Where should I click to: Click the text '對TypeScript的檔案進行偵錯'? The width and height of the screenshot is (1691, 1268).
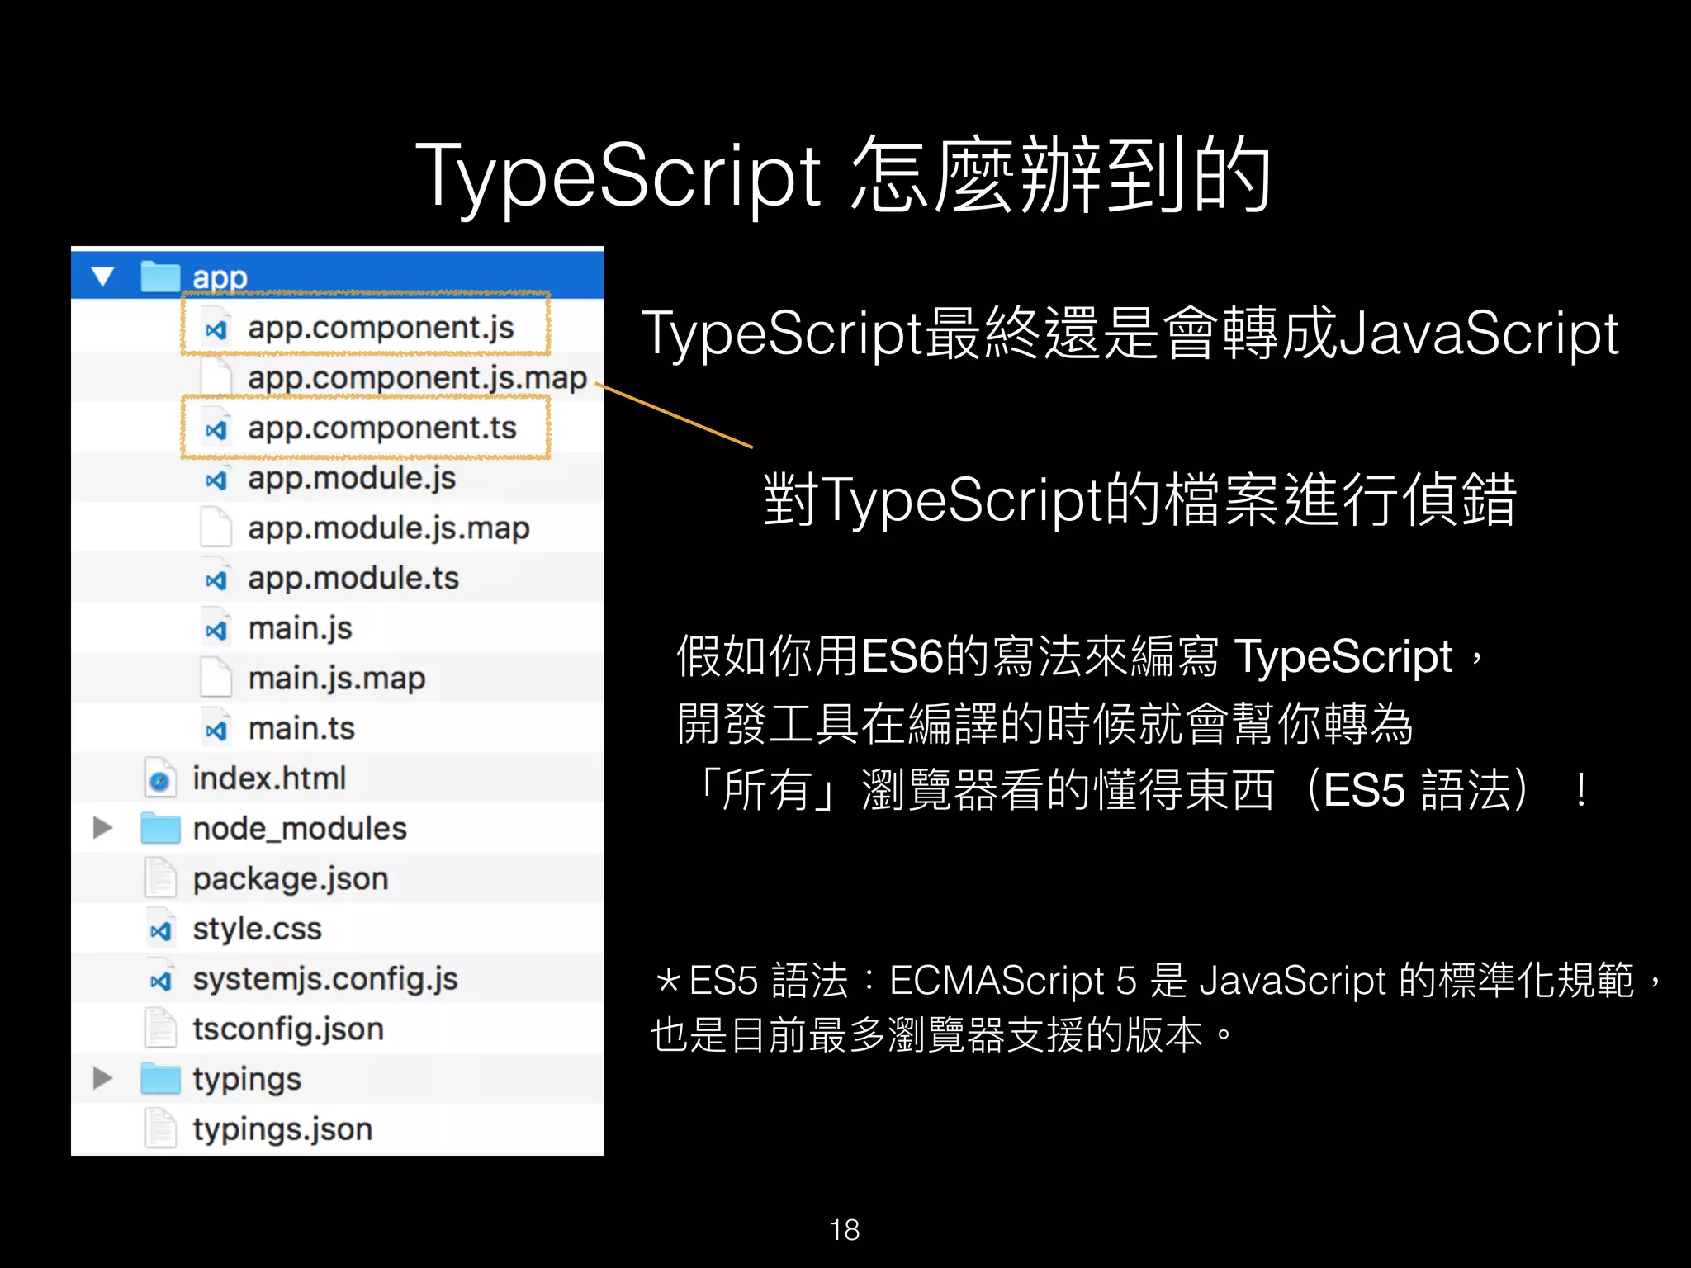pyautogui.click(x=1140, y=499)
